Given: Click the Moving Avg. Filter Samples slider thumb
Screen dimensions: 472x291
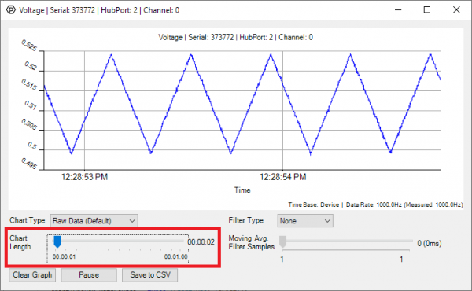Looking at the screenshot, I should (x=282, y=241).
